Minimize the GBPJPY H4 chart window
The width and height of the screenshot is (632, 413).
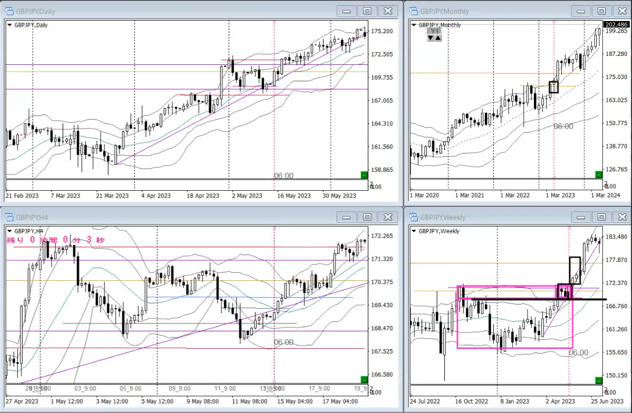tap(346, 217)
